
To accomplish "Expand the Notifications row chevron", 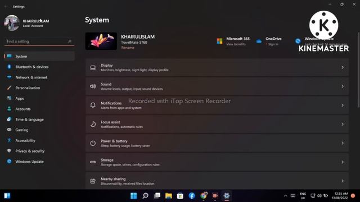I will (x=343, y=105).
